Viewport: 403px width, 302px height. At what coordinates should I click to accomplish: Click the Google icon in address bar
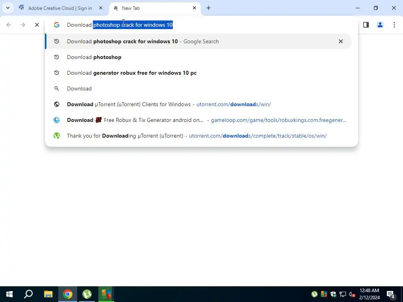click(x=57, y=25)
